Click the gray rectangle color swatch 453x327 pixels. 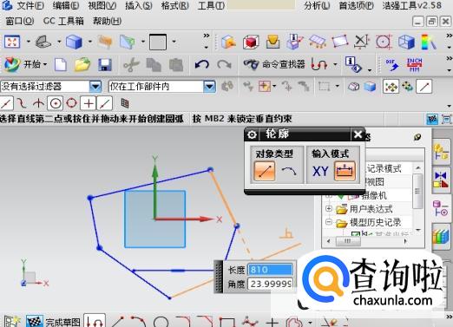pos(158,42)
